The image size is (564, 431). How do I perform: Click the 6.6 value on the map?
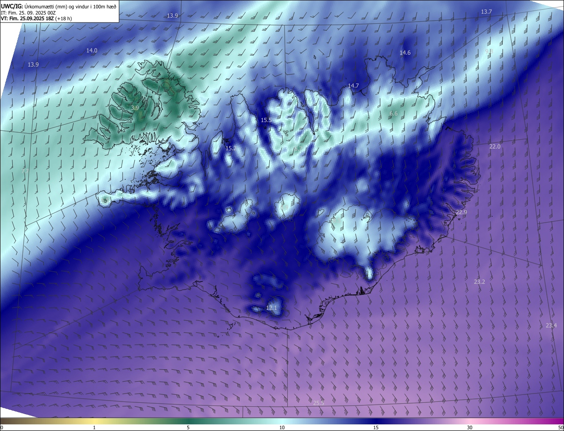click(x=393, y=114)
